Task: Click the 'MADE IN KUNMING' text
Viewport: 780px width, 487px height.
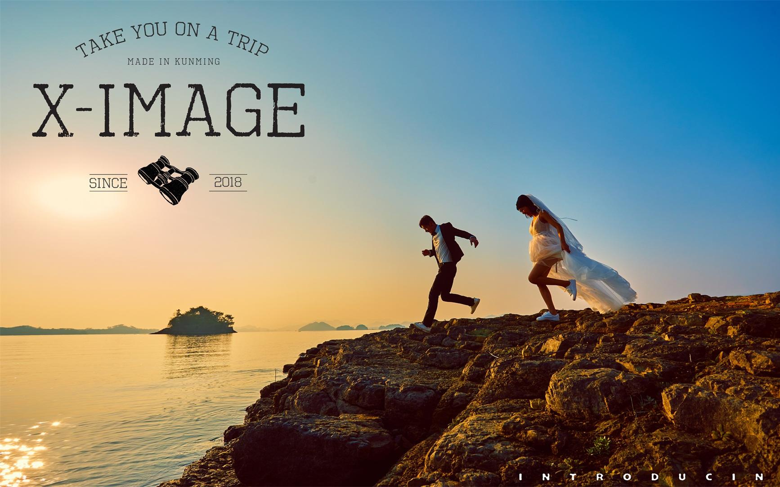Action: pyautogui.click(x=174, y=62)
